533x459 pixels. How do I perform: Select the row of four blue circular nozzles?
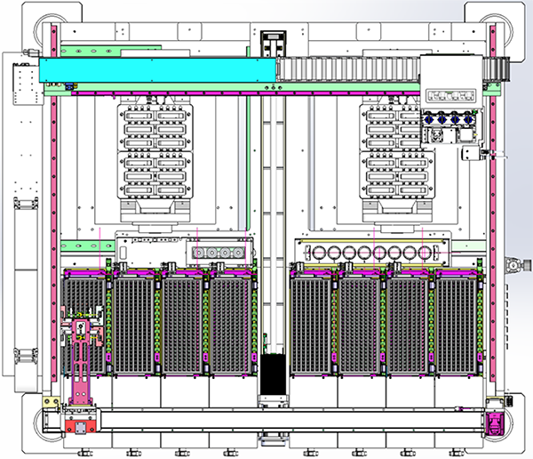coord(449,118)
